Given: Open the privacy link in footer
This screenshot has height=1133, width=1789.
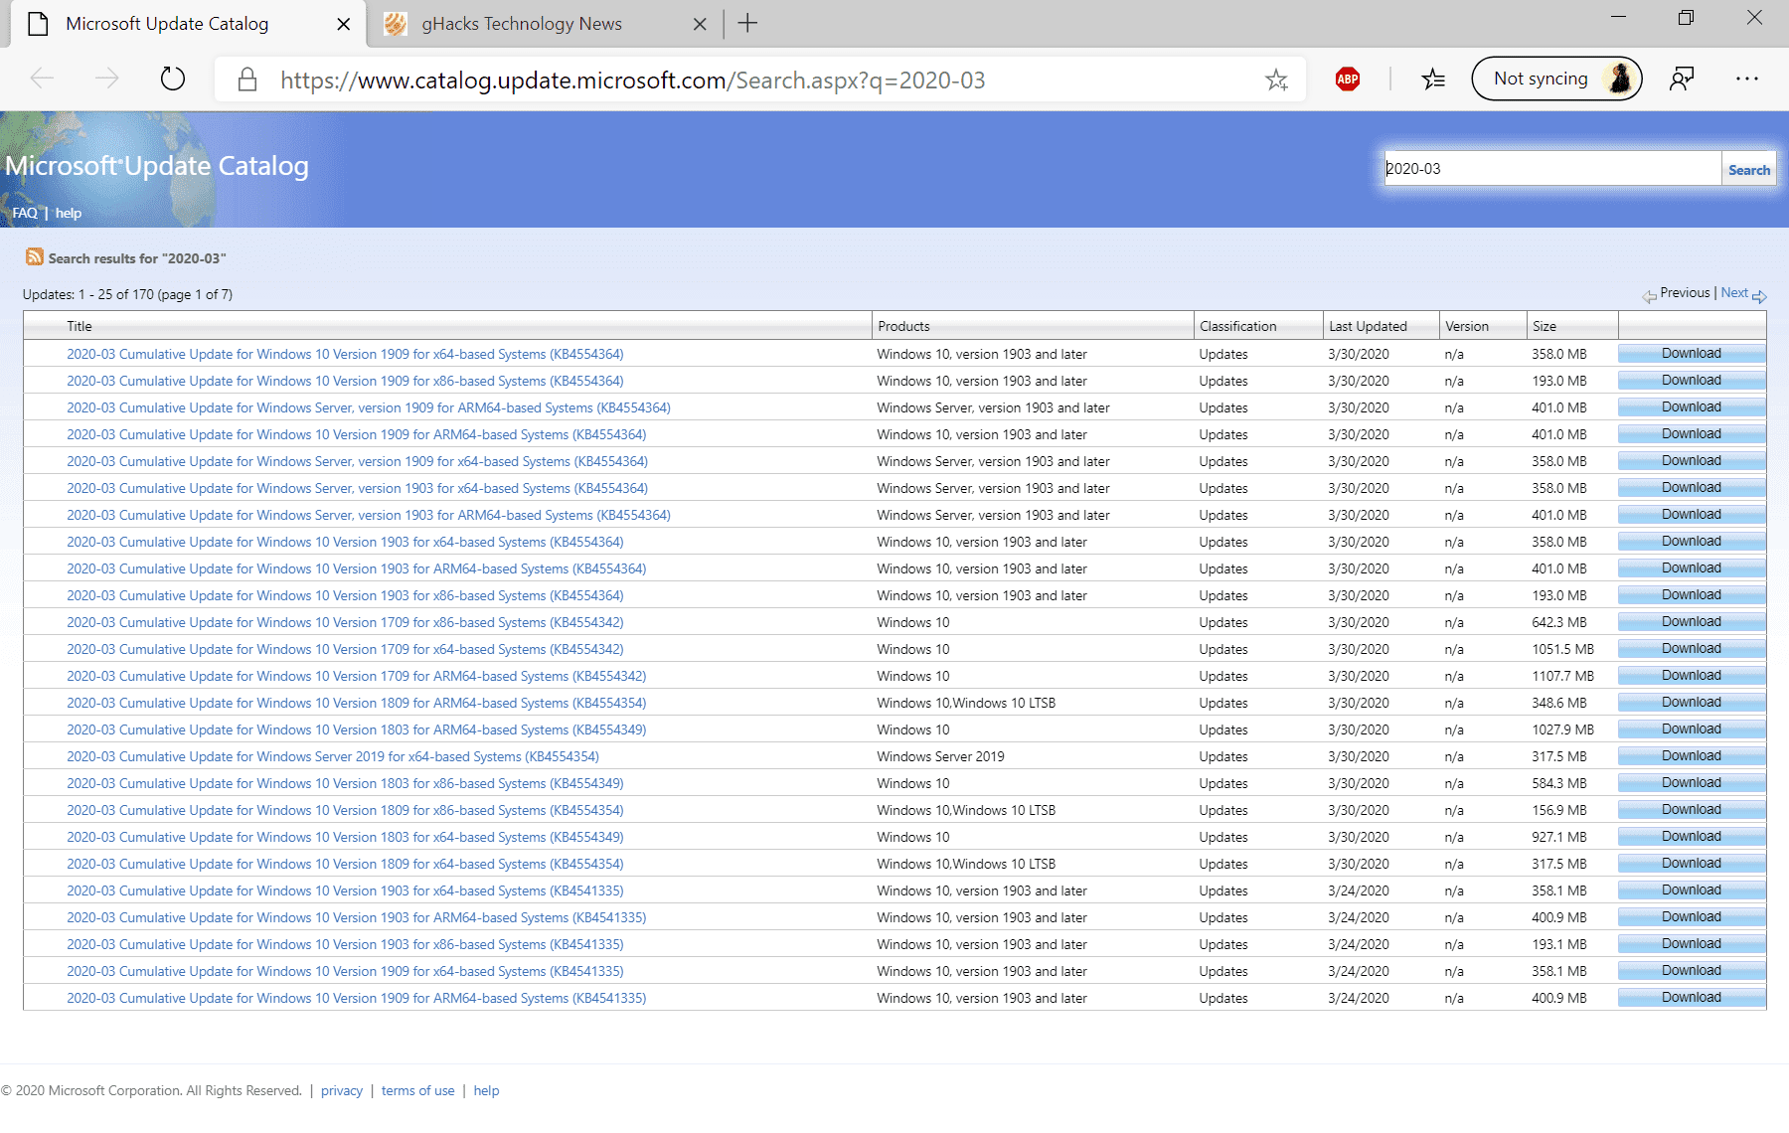Looking at the screenshot, I should click(x=342, y=1090).
